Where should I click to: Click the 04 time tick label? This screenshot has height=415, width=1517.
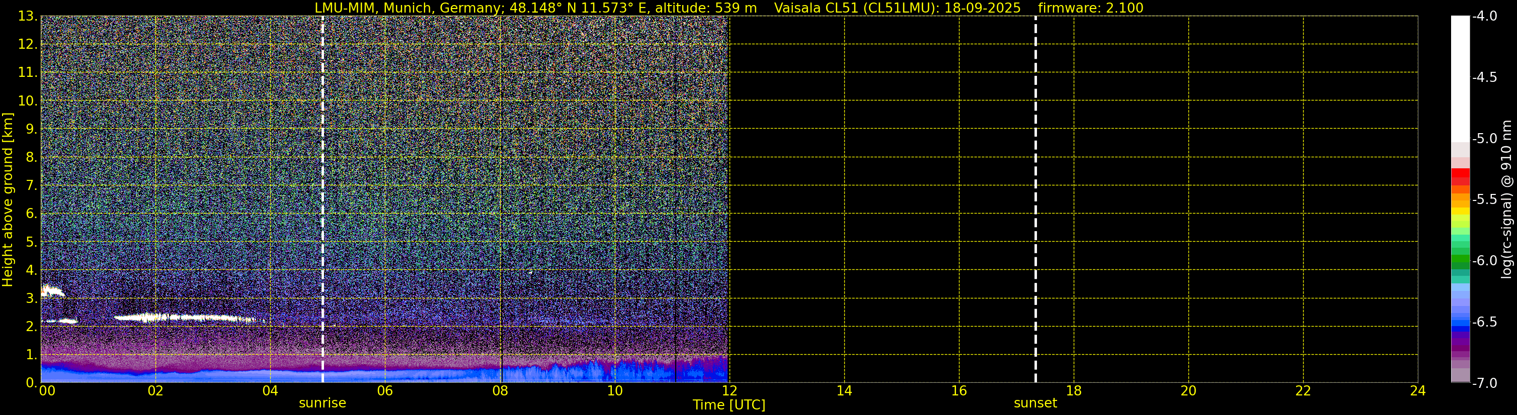(270, 391)
